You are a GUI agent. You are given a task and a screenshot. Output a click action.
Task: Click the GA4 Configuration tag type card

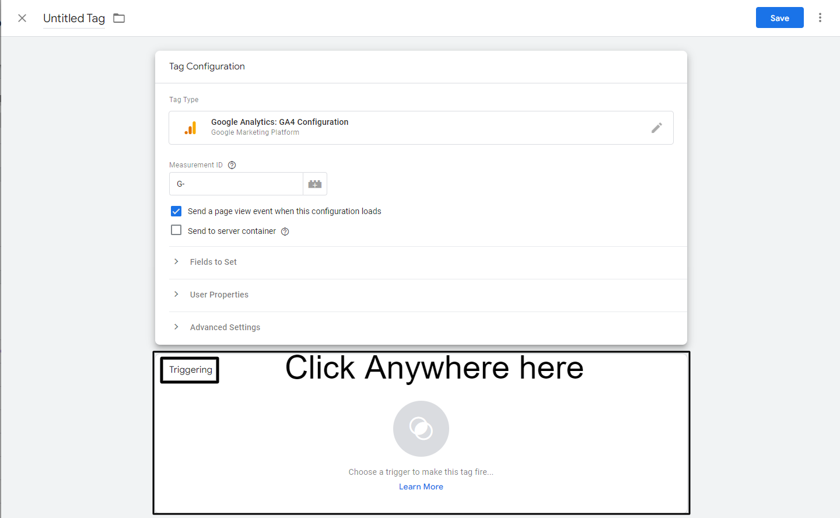[x=408, y=127]
